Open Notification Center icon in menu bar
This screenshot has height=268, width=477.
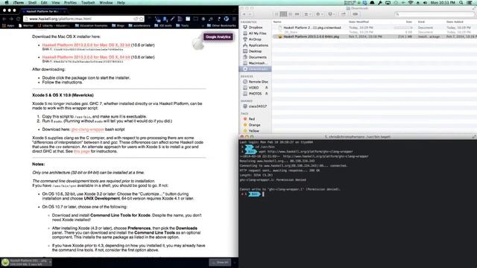coord(470,2)
